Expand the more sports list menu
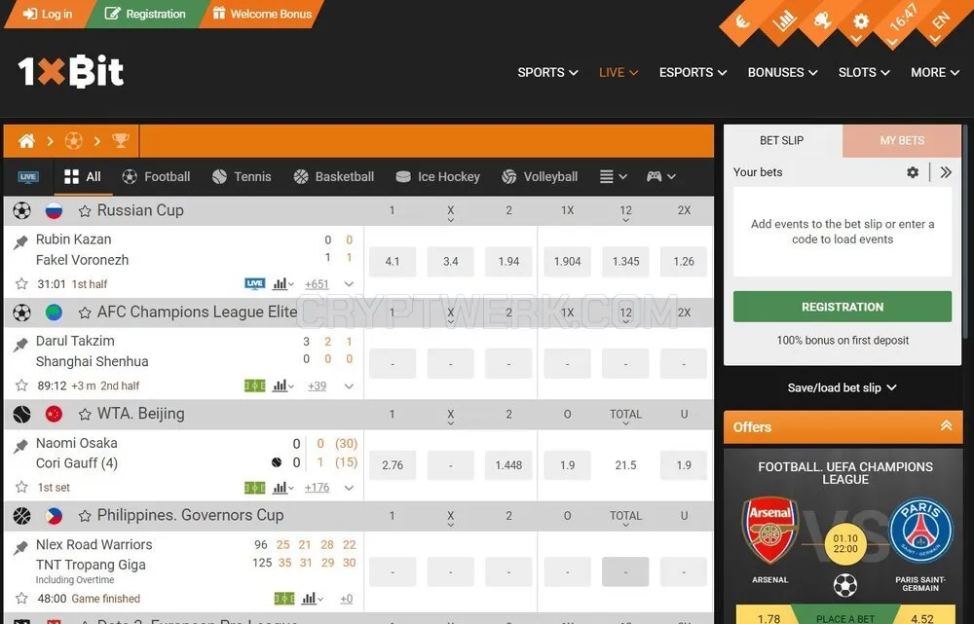Screen dimensions: 974x624 (x=613, y=177)
